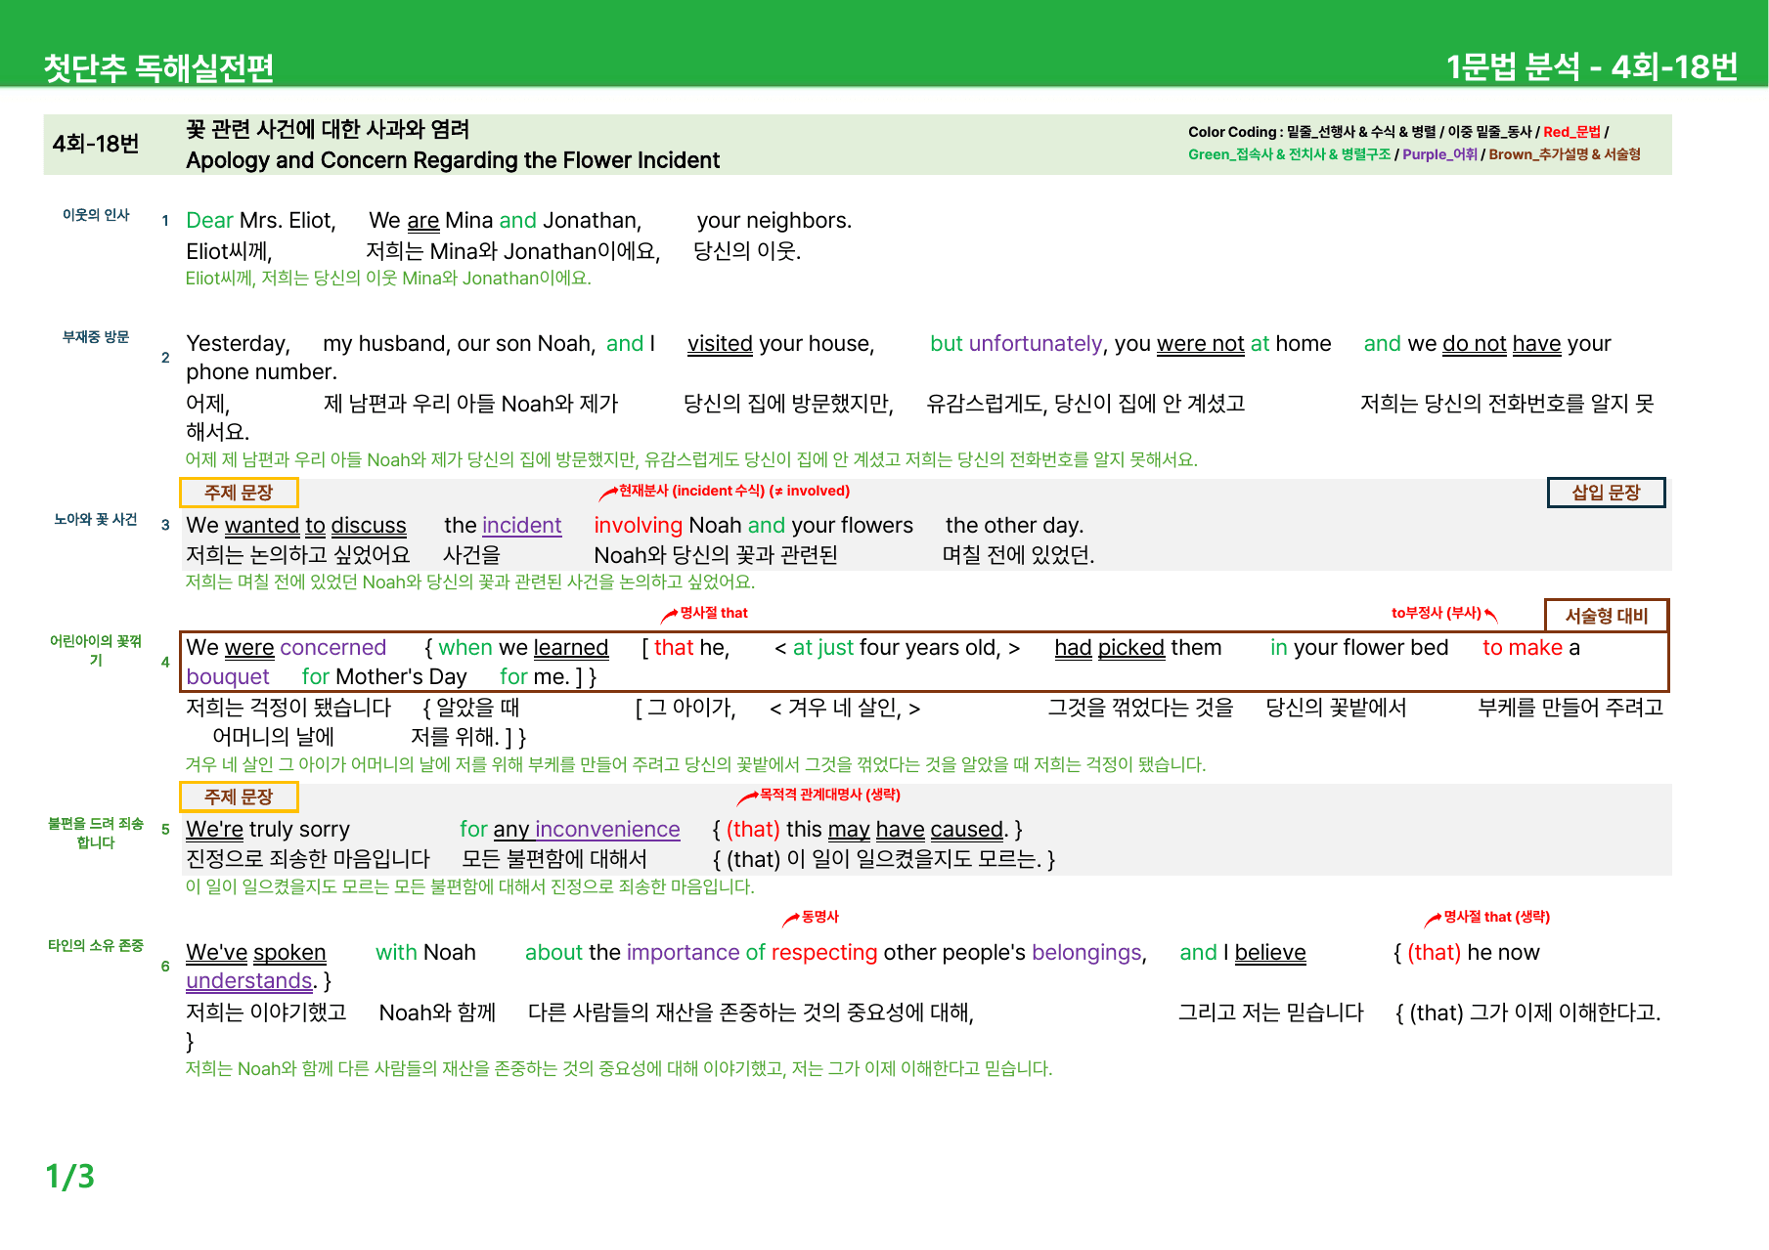Click the underlined 'caused' in sentence 5
Viewport: 1769px width, 1250px height.
[x=966, y=830]
